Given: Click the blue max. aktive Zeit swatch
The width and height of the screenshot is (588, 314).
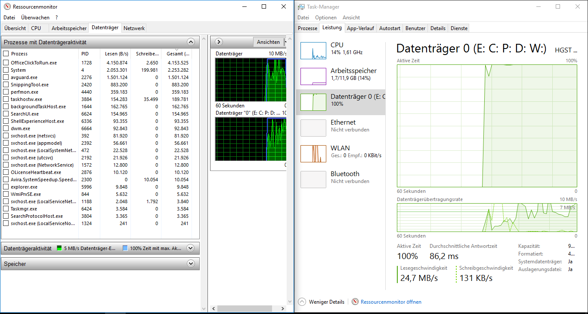Looking at the screenshot, I should [x=125, y=248].
